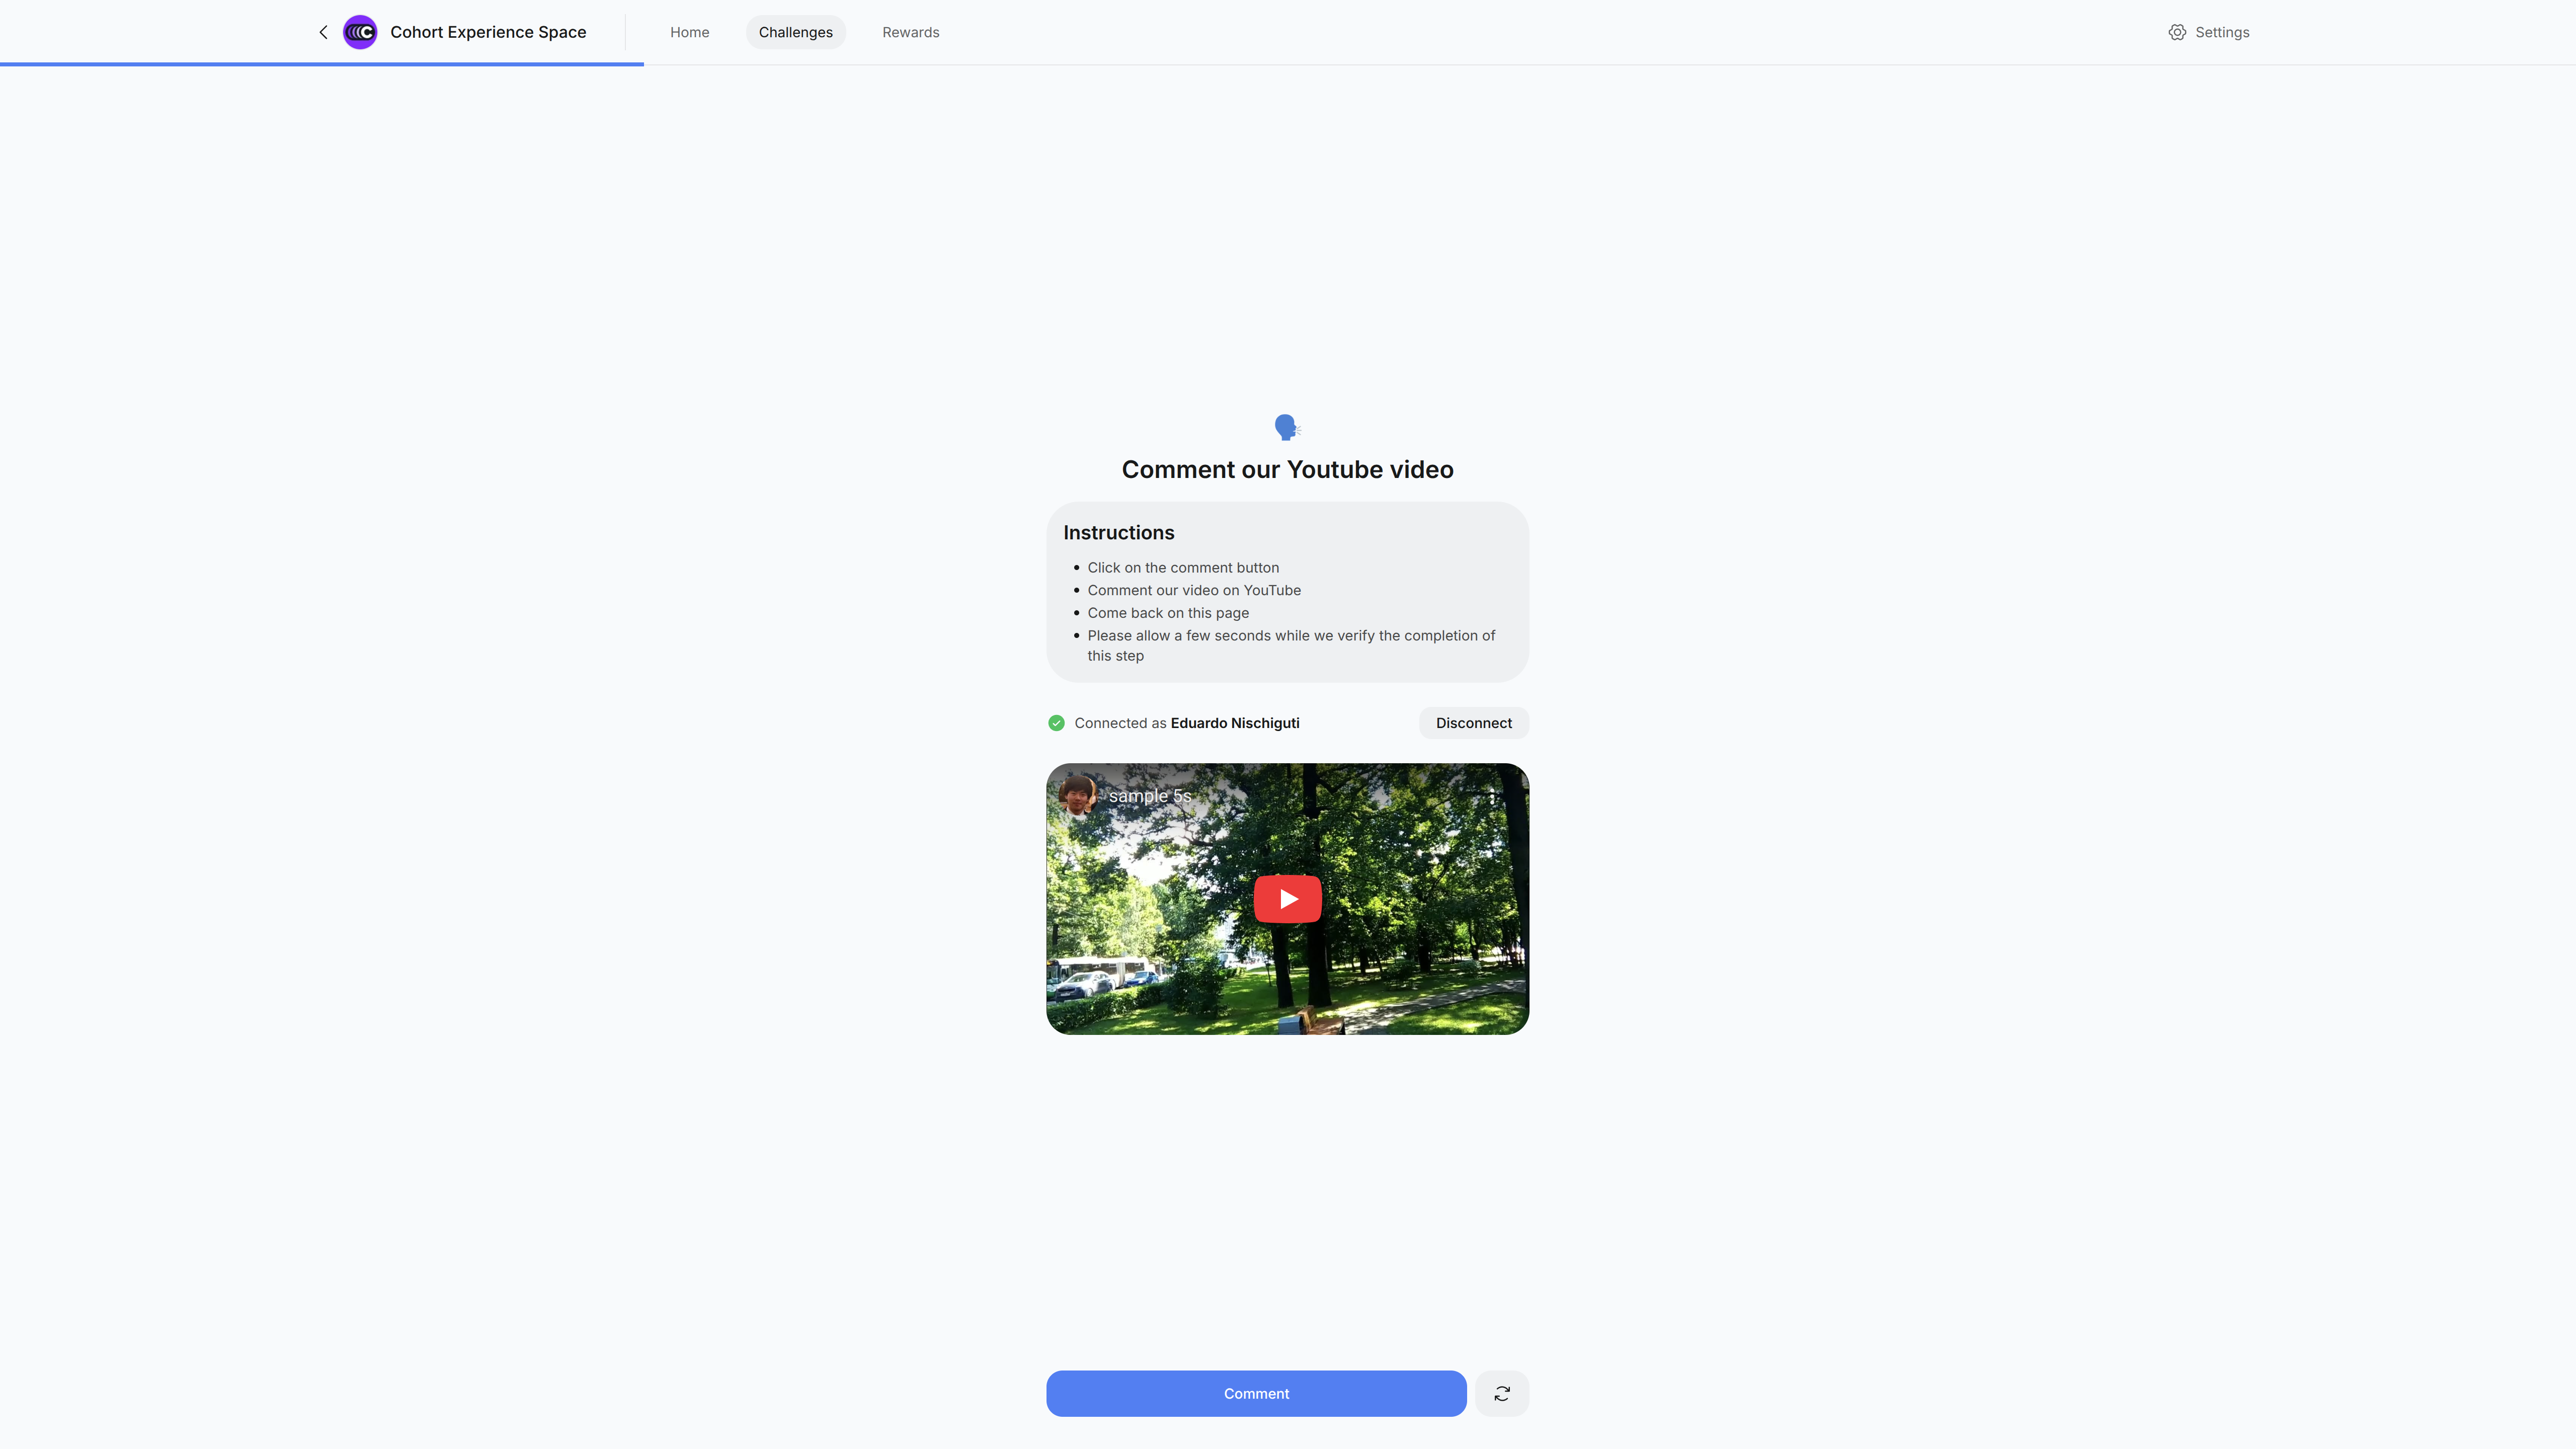
Task: Open the "sample 5s" video title link
Action: pyautogui.click(x=1150, y=796)
